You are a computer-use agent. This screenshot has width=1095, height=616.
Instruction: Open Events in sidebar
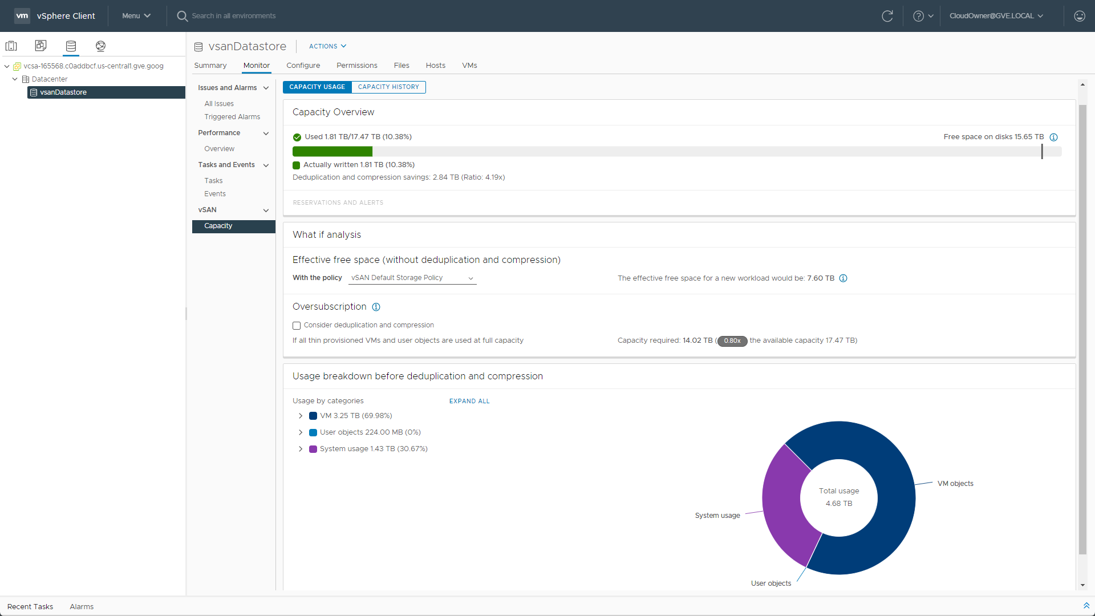(215, 194)
